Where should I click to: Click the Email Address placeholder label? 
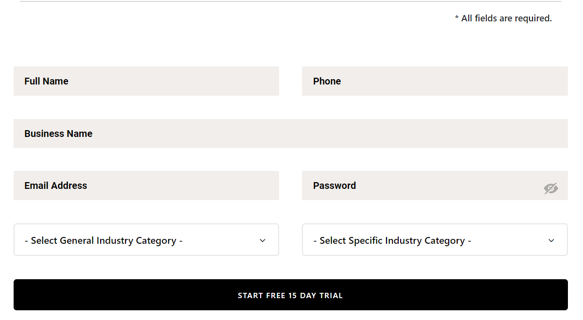tap(56, 185)
